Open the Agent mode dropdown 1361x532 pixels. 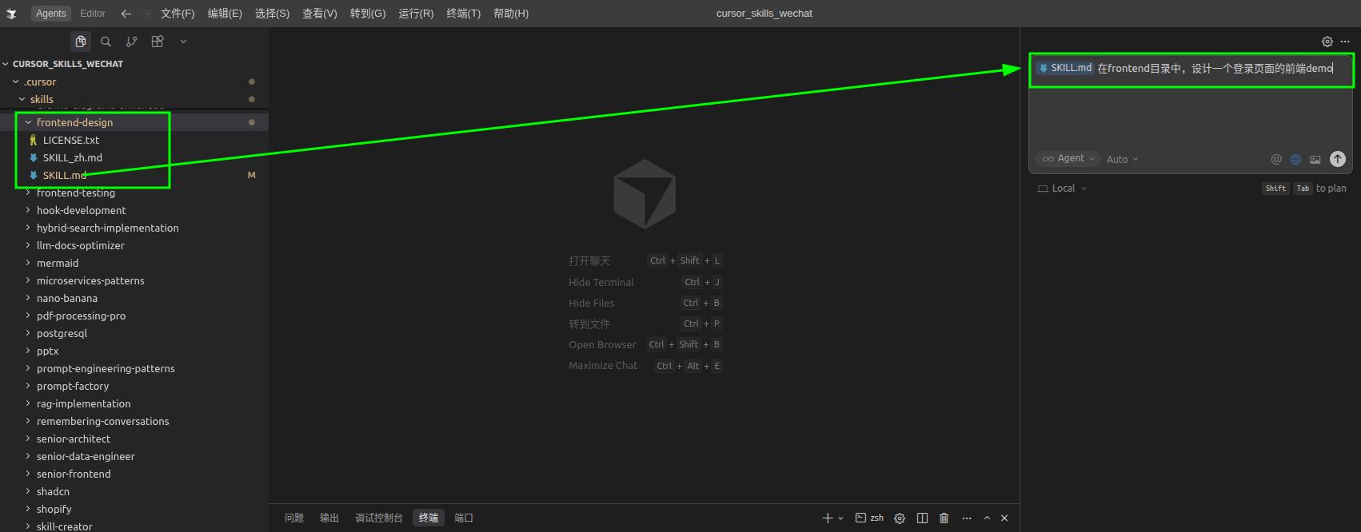click(x=1068, y=159)
